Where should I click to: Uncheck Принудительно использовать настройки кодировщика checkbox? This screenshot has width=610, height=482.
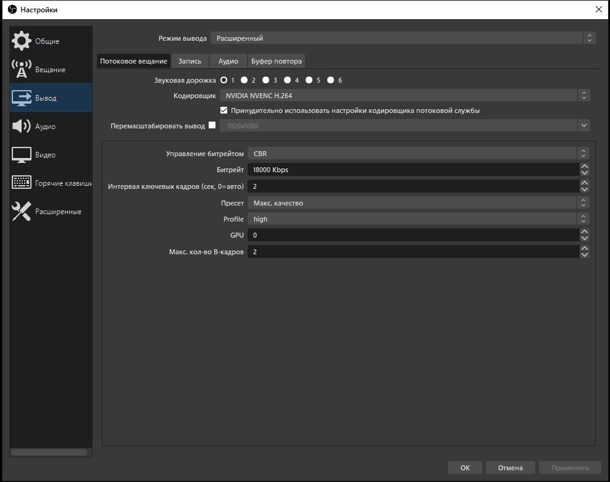(x=224, y=110)
